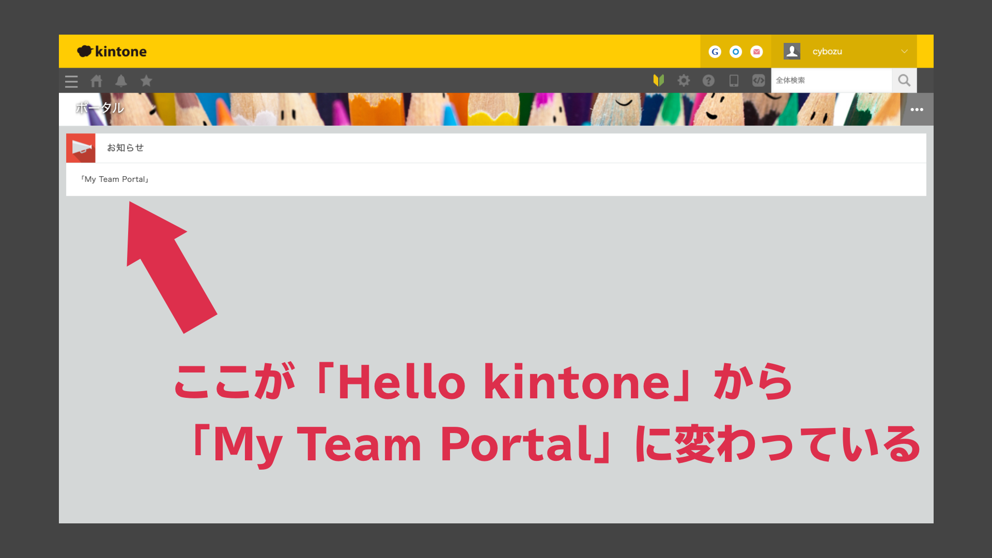The height and width of the screenshot is (558, 992).
Task: Open notifications bell
Action: pyautogui.click(x=121, y=81)
